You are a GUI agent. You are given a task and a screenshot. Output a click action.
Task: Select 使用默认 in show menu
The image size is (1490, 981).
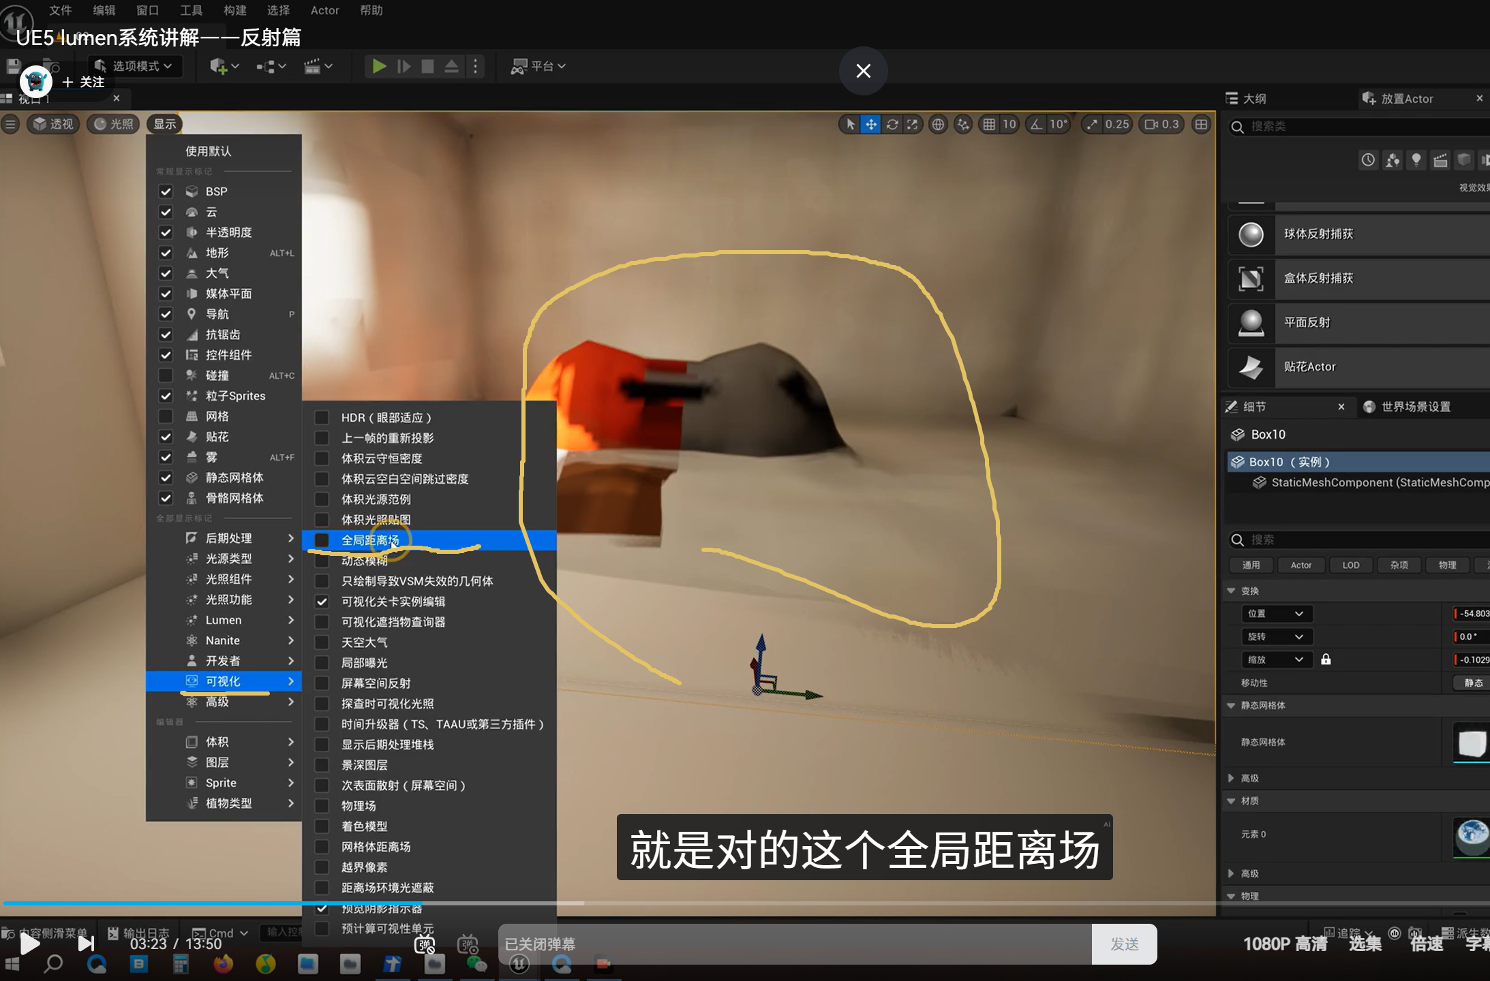click(209, 151)
